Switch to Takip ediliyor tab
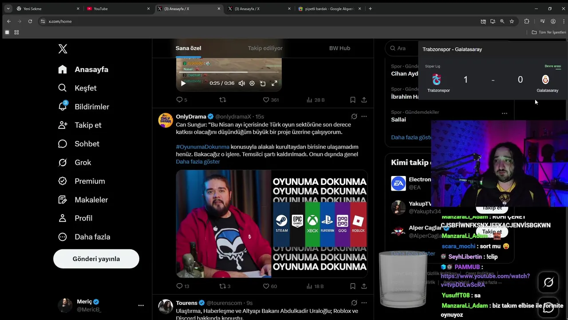568x320 pixels. click(265, 48)
